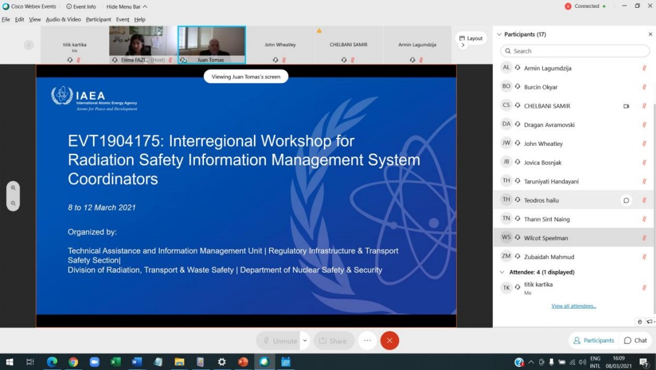Viewport: 656px width, 370px height.
Task: Open chat with Teodros hailu
Action: (626, 200)
